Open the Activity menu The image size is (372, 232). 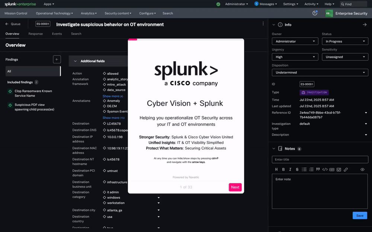pyautogui.click(x=311, y=4)
